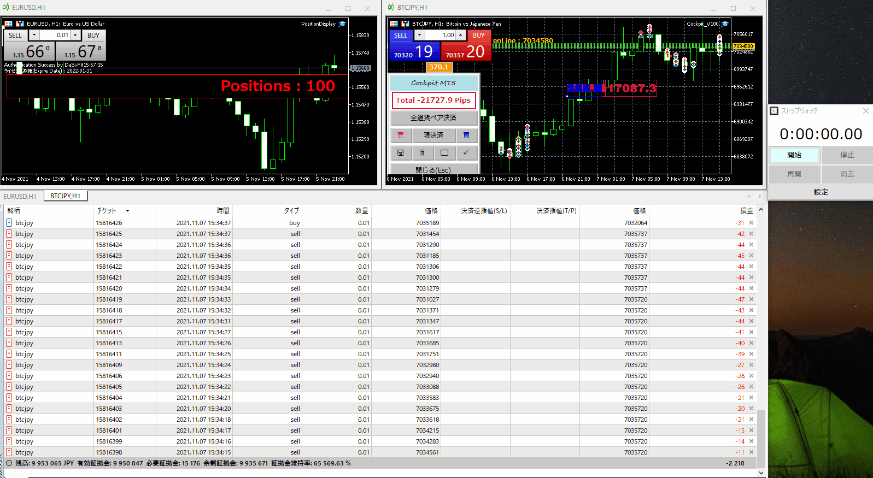This screenshot has height=478, width=873.
Task: Click the rectangle icon in Cockpit MT5 panel
Action: pos(444,152)
